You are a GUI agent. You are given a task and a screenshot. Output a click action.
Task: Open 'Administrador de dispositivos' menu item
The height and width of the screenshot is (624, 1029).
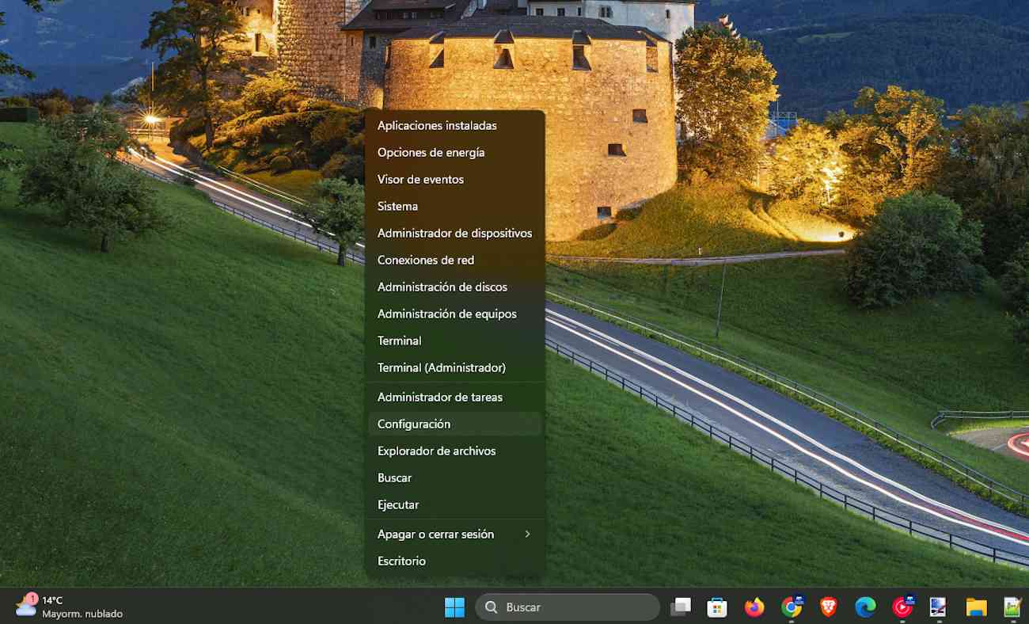[x=454, y=233]
